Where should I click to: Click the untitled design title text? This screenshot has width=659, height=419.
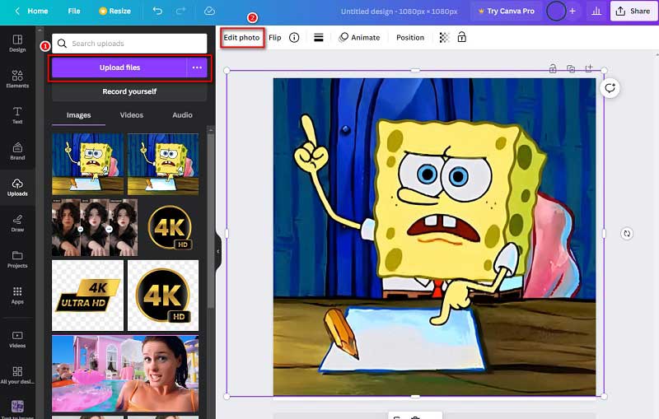pos(399,12)
